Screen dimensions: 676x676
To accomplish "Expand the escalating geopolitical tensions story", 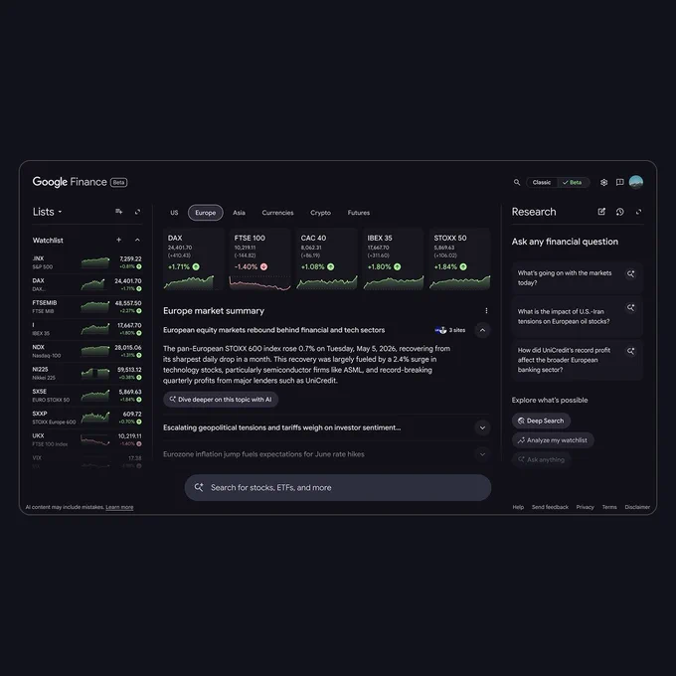I will pos(482,427).
